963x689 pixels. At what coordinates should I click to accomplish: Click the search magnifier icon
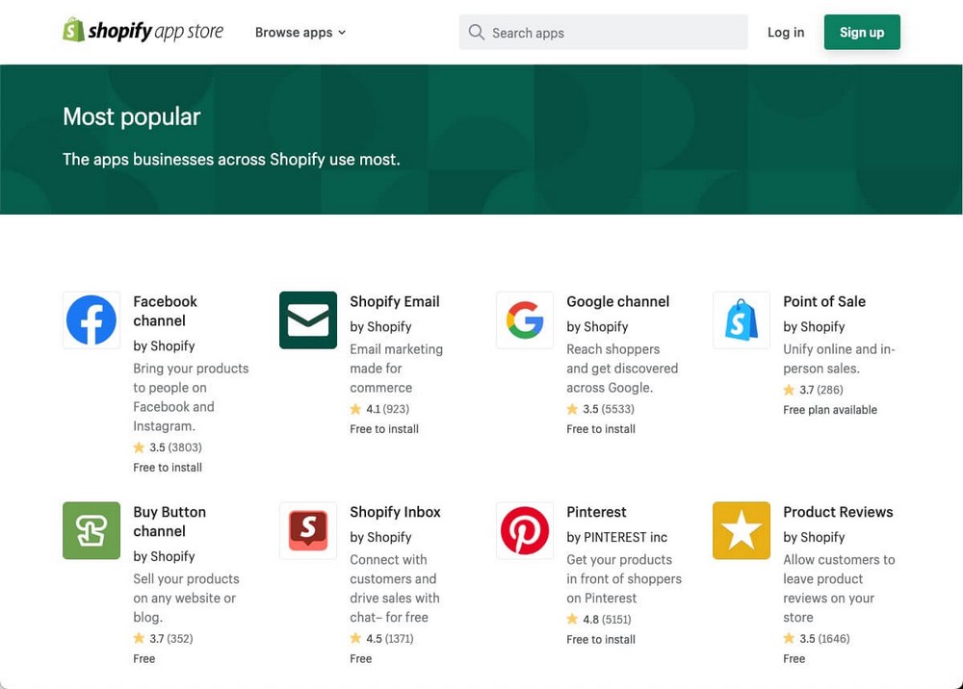click(x=476, y=32)
